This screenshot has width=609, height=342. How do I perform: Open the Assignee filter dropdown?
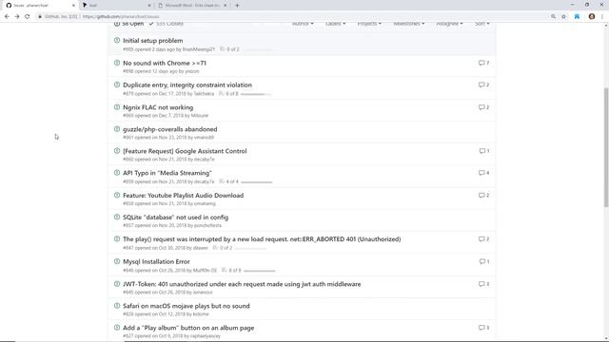click(x=449, y=24)
